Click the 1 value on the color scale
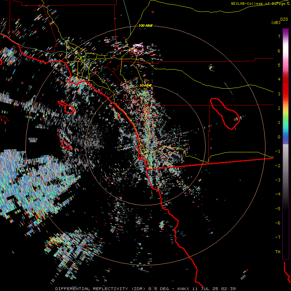The image size is (291, 291). tap(279, 123)
